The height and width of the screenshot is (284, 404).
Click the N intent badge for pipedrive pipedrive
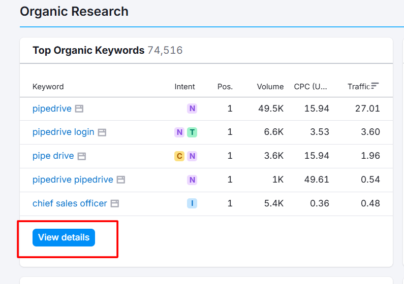pyautogui.click(x=192, y=180)
